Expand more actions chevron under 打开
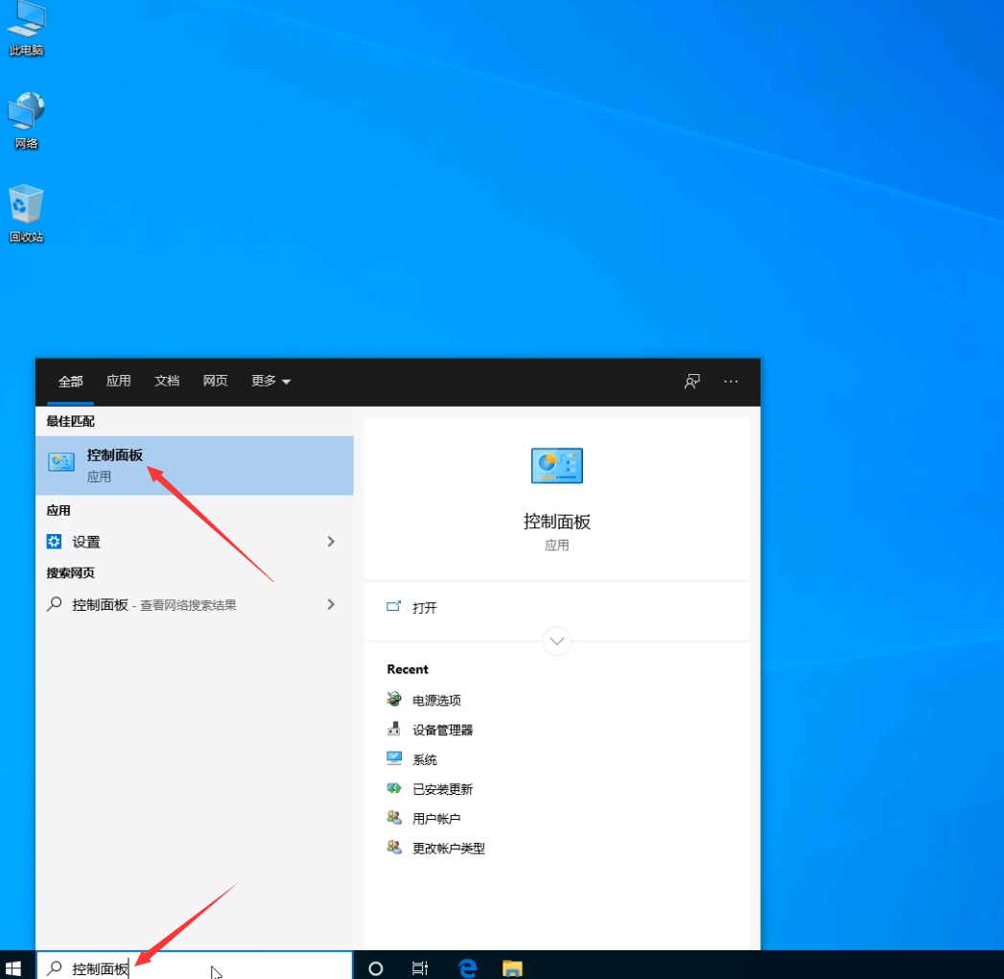 557,641
